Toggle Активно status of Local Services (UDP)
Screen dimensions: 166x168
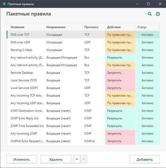pyautogui.click(x=147, y=88)
